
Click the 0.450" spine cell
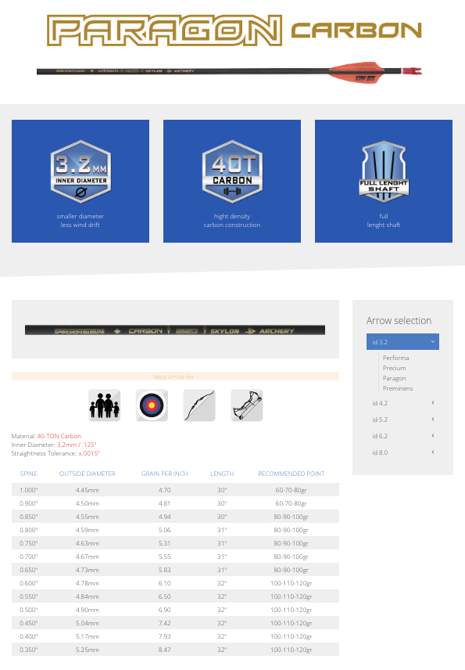pos(29,623)
